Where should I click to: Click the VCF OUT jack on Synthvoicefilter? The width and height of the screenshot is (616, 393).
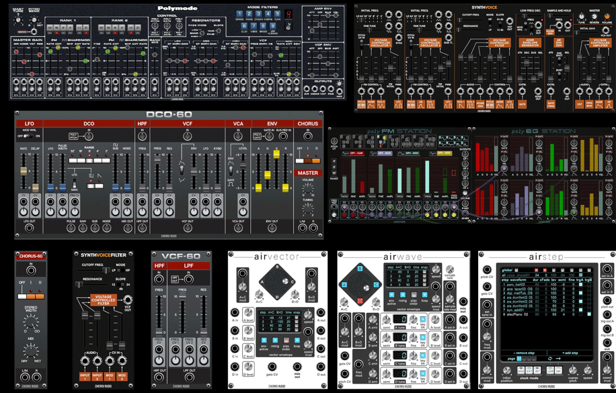127,299
